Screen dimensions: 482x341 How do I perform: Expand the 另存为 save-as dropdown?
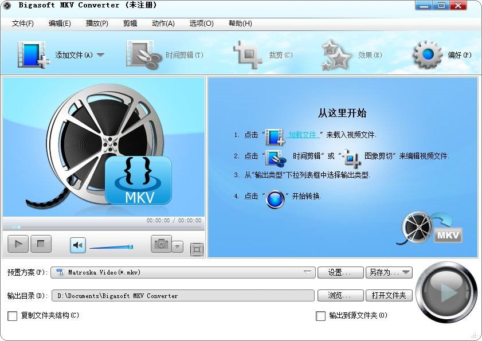click(x=405, y=273)
